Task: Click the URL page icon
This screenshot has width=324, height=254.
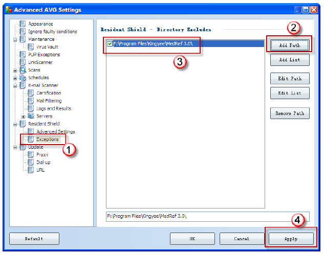Action: pos(31,170)
